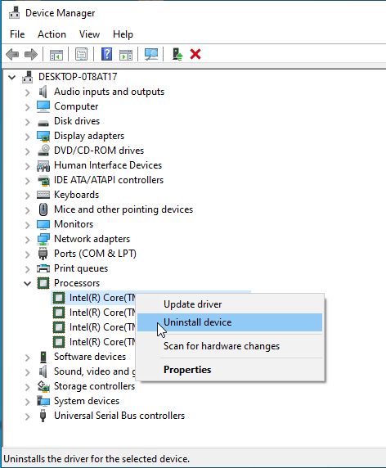Click the Ports (COM & LPT) plug icon
Viewport: 386px width, 468px height.
click(x=43, y=254)
